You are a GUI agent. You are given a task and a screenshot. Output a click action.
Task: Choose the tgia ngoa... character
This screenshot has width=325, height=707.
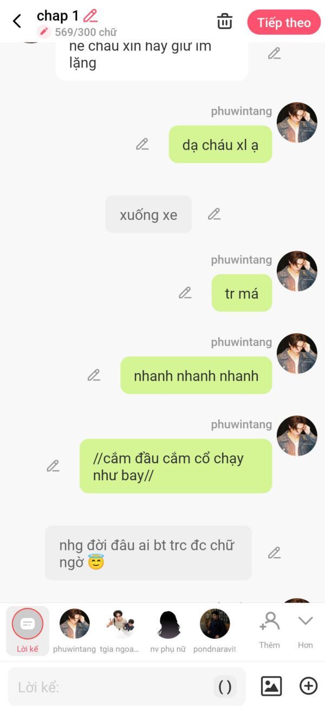pyautogui.click(x=120, y=631)
